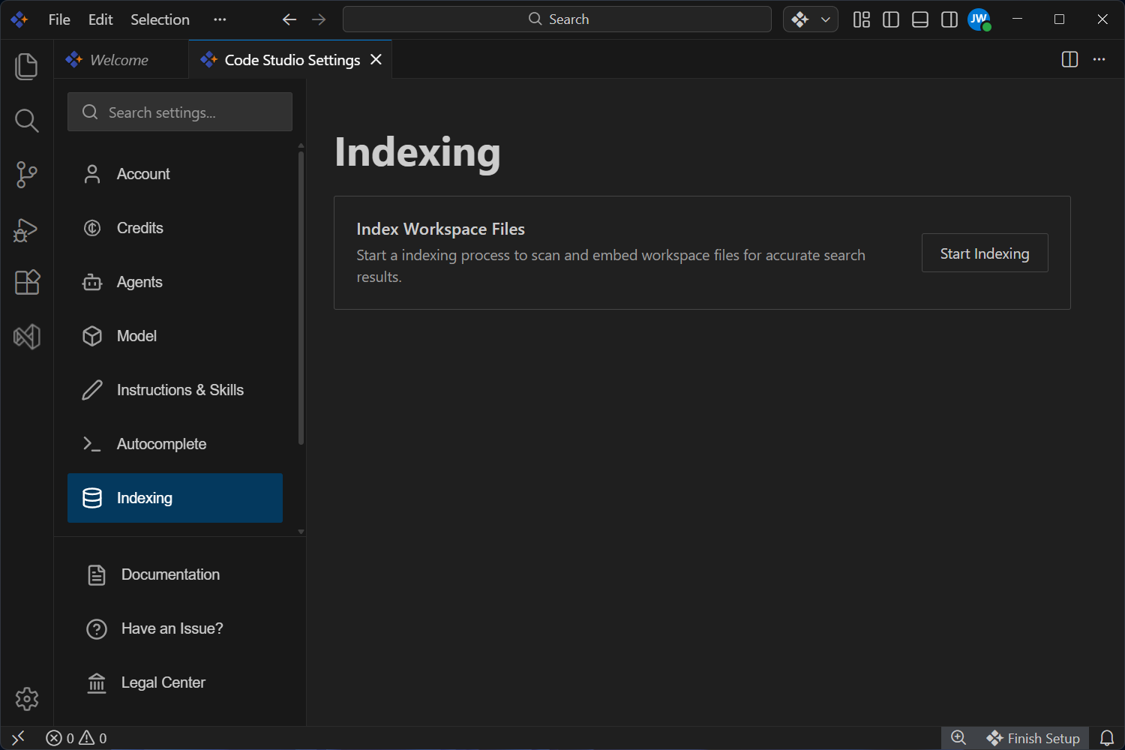
Task: Open remote window indicator in status bar
Action: 19,738
